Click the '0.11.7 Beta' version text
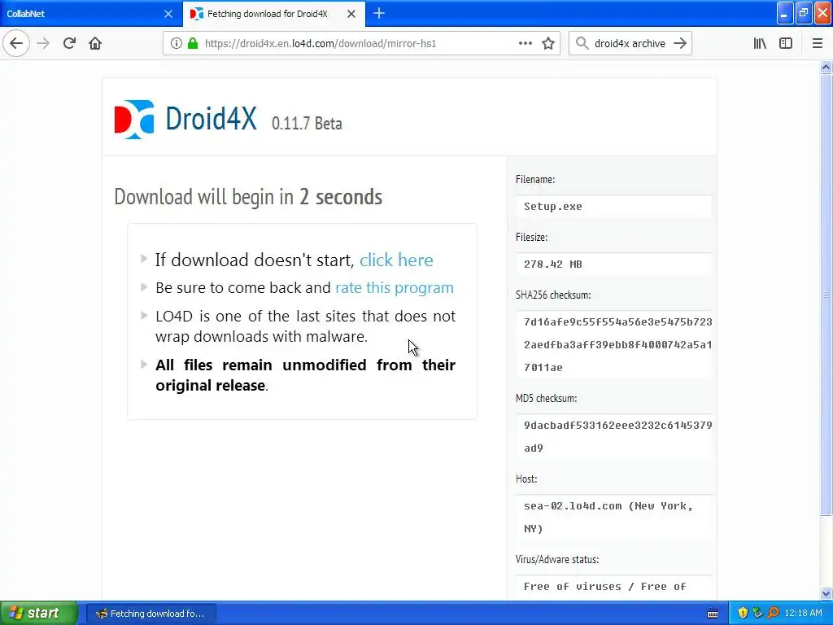 point(307,124)
